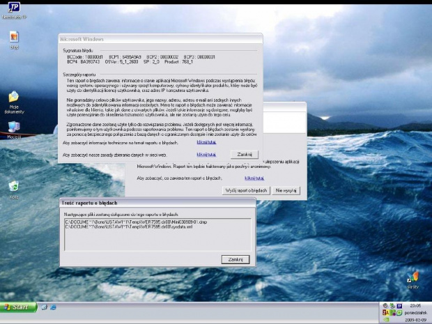
Task: Click the 23:05 clock in system tray
Action: tap(415, 306)
